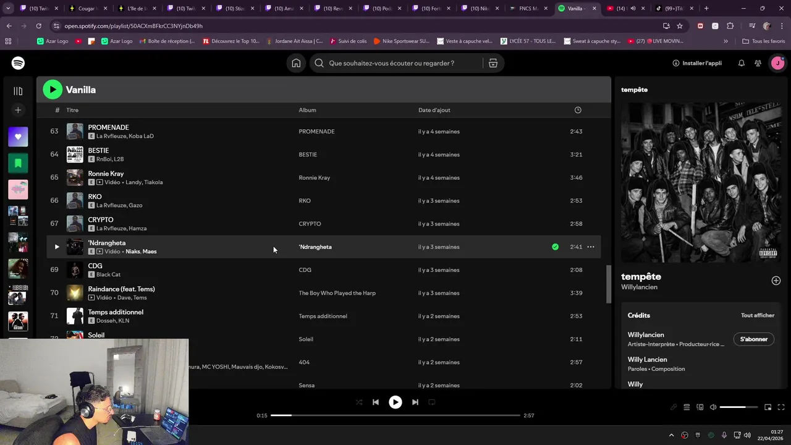
Task: Enter fullscreen via expand icon
Action: (781, 407)
